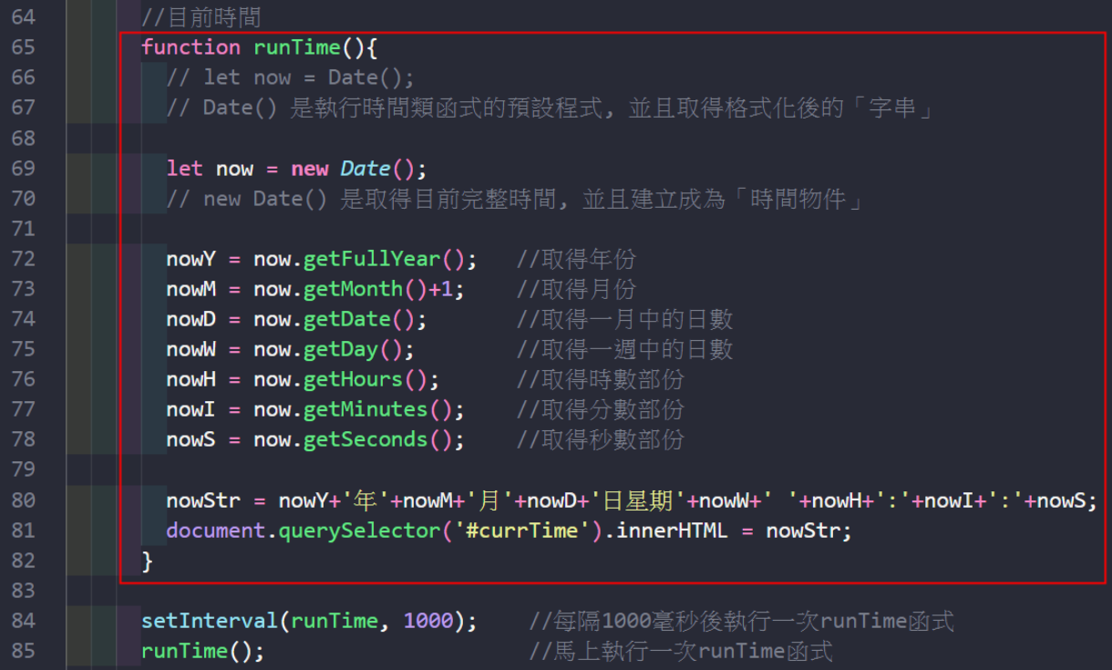Click the getSeconds method call
The image size is (1112, 670).
[365, 439]
